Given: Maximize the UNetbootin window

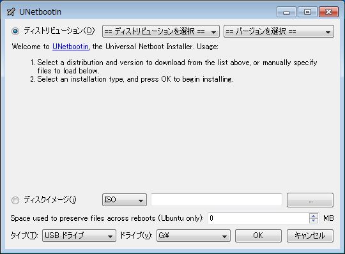Looking at the screenshot, I should tap(307, 12).
